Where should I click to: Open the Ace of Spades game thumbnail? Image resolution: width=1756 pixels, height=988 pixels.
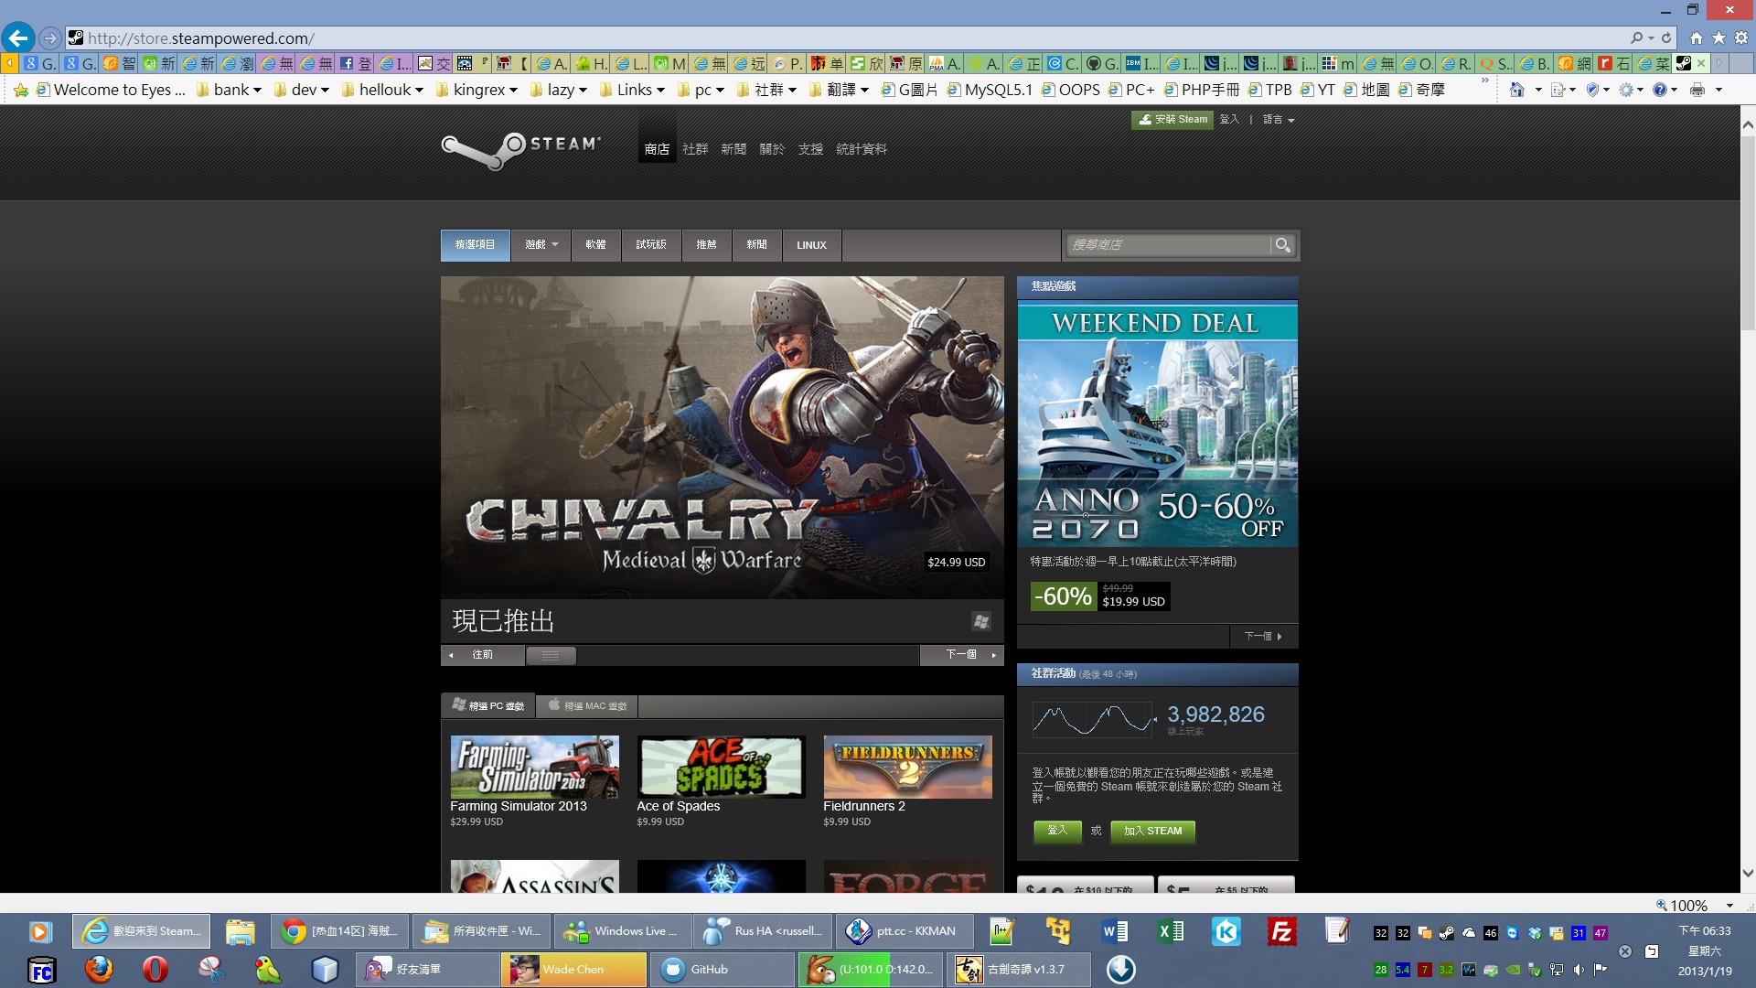[721, 767]
